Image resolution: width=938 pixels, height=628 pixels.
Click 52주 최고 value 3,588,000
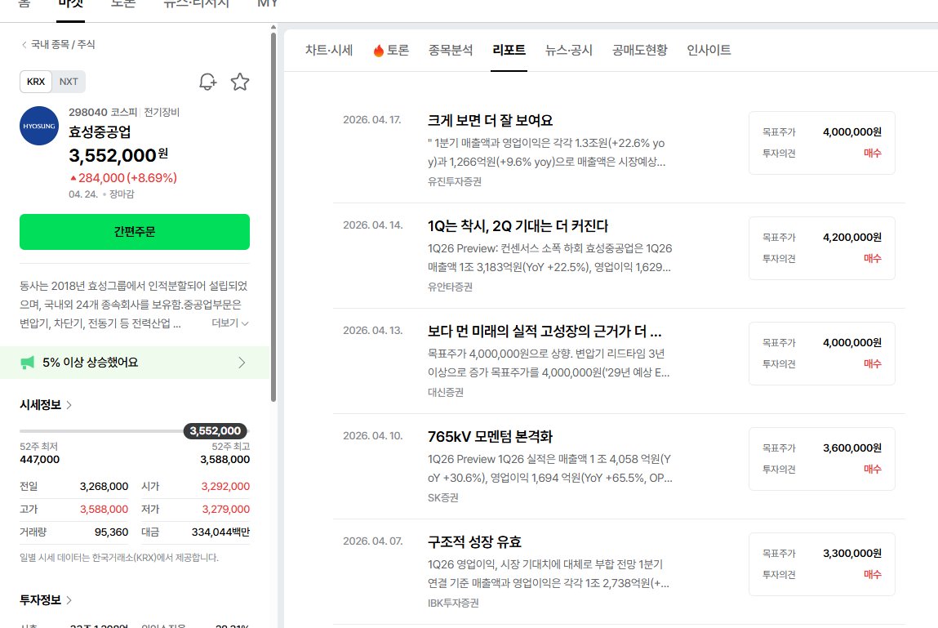225,460
